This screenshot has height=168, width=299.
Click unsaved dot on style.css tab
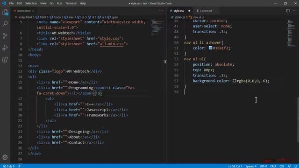(189, 11)
